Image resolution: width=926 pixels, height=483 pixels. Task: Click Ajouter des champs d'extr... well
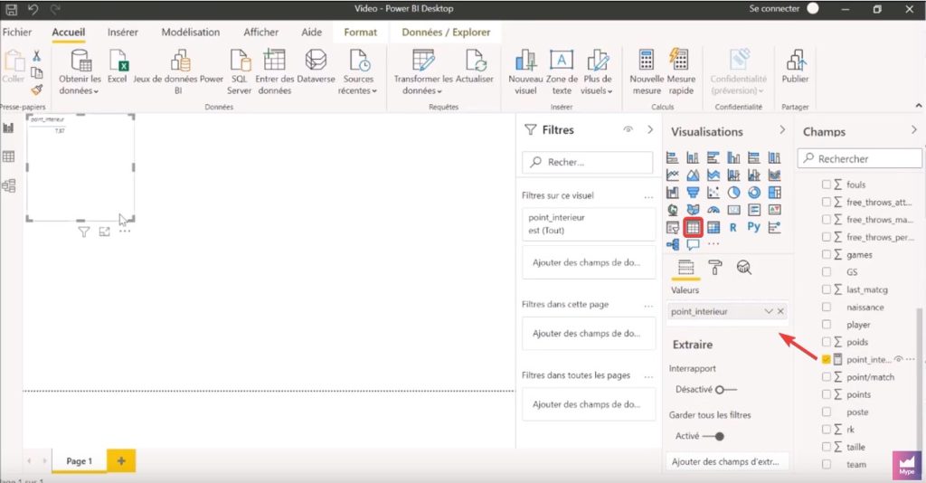(727, 461)
